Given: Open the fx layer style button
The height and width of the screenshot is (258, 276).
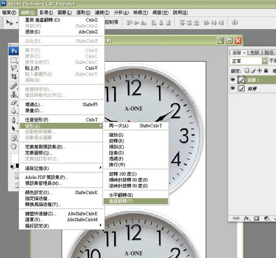Looking at the screenshot, I should point(247,218).
